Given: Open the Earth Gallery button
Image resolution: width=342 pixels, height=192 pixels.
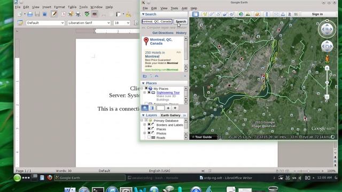Looking at the screenshot, I should click(x=170, y=115).
